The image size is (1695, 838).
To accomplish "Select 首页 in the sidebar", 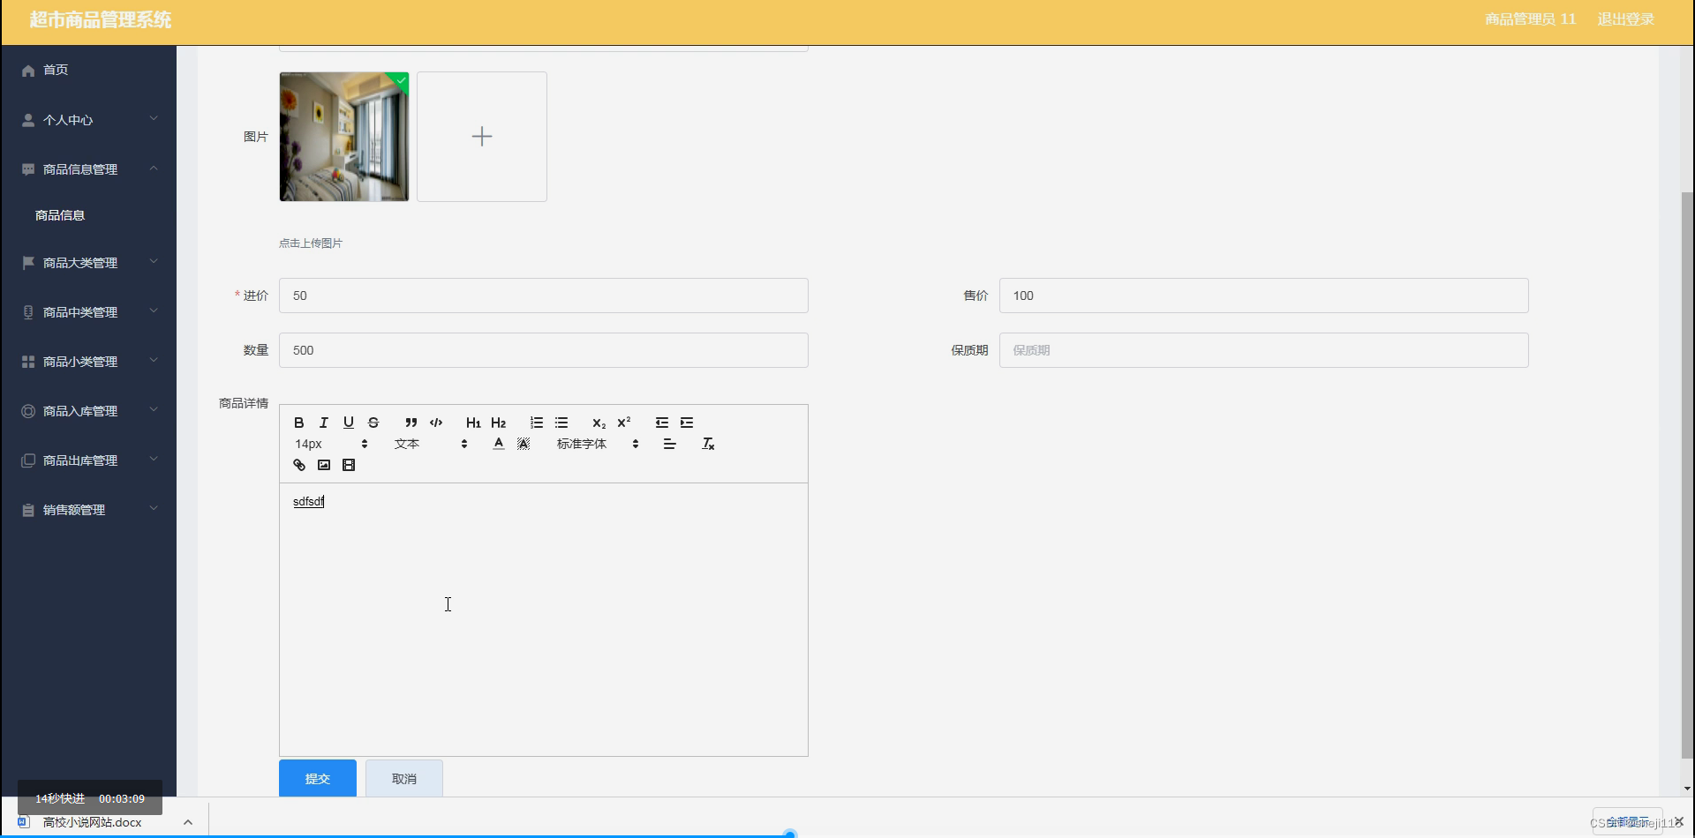I will 55,70.
